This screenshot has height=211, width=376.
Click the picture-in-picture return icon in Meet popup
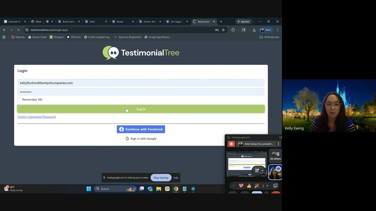281,137
